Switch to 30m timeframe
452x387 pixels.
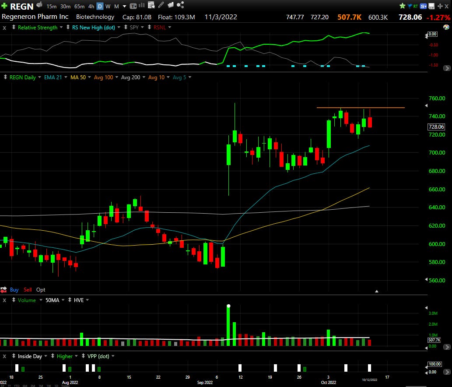tap(66, 6)
